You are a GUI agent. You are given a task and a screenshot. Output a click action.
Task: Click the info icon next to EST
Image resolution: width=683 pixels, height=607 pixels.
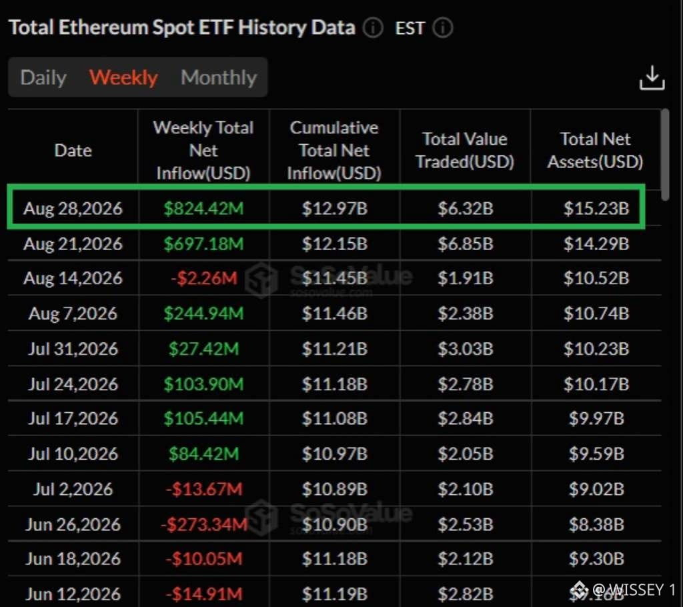tap(443, 28)
